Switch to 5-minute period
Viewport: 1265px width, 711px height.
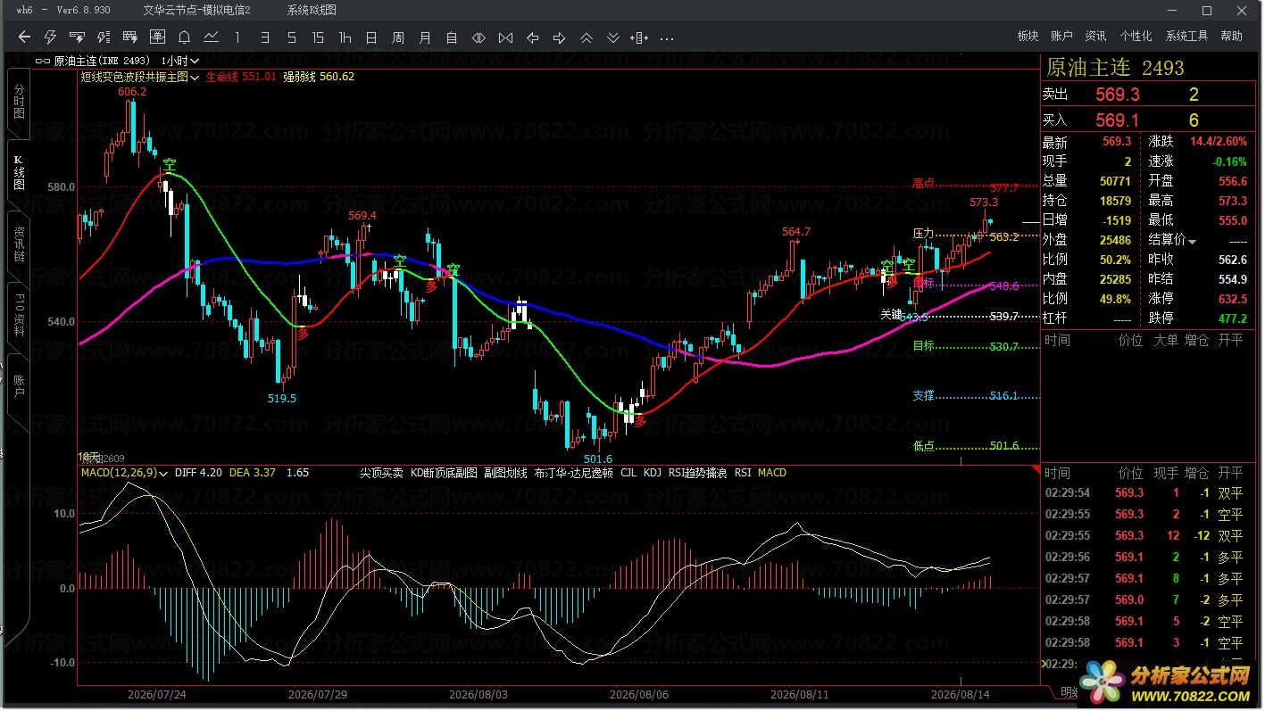tap(291, 37)
